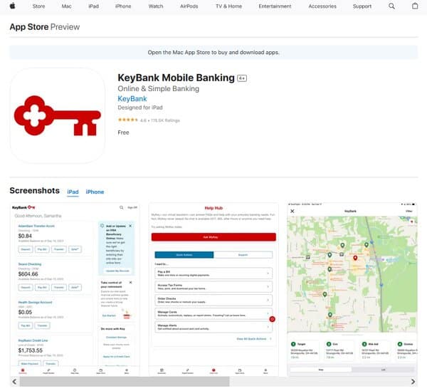Open iPad in the top navigation bar
This screenshot has height=391, width=427.
click(x=93, y=6)
